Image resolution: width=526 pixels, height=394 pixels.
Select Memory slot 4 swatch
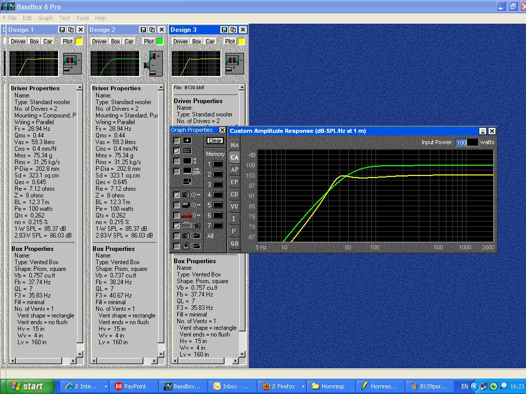[x=218, y=194]
